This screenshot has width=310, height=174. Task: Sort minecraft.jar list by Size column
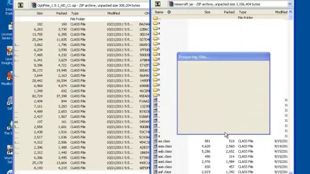coord(207,12)
